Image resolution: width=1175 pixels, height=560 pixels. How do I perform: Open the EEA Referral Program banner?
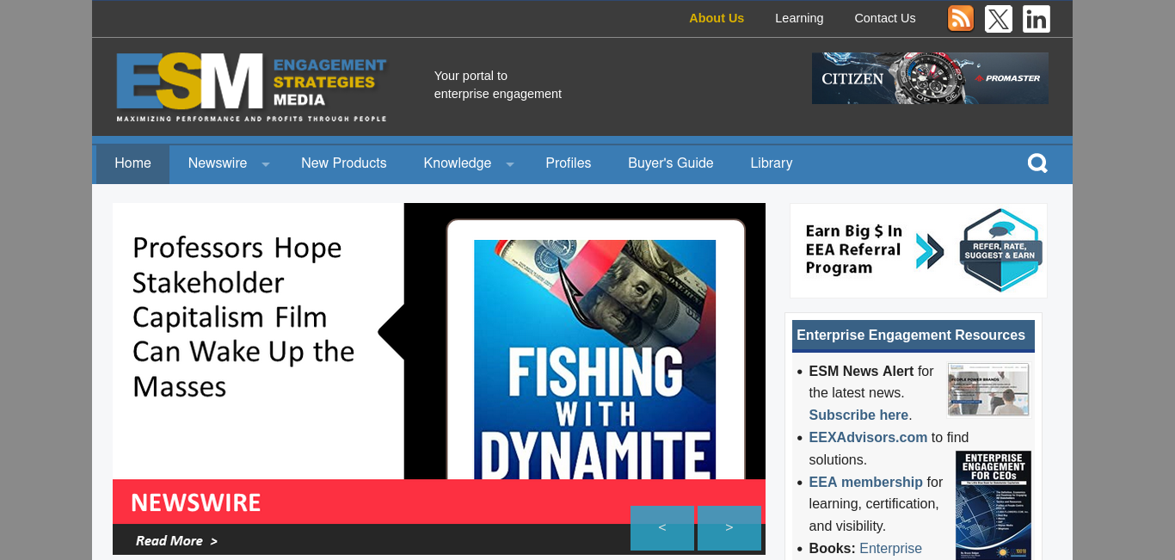click(919, 250)
